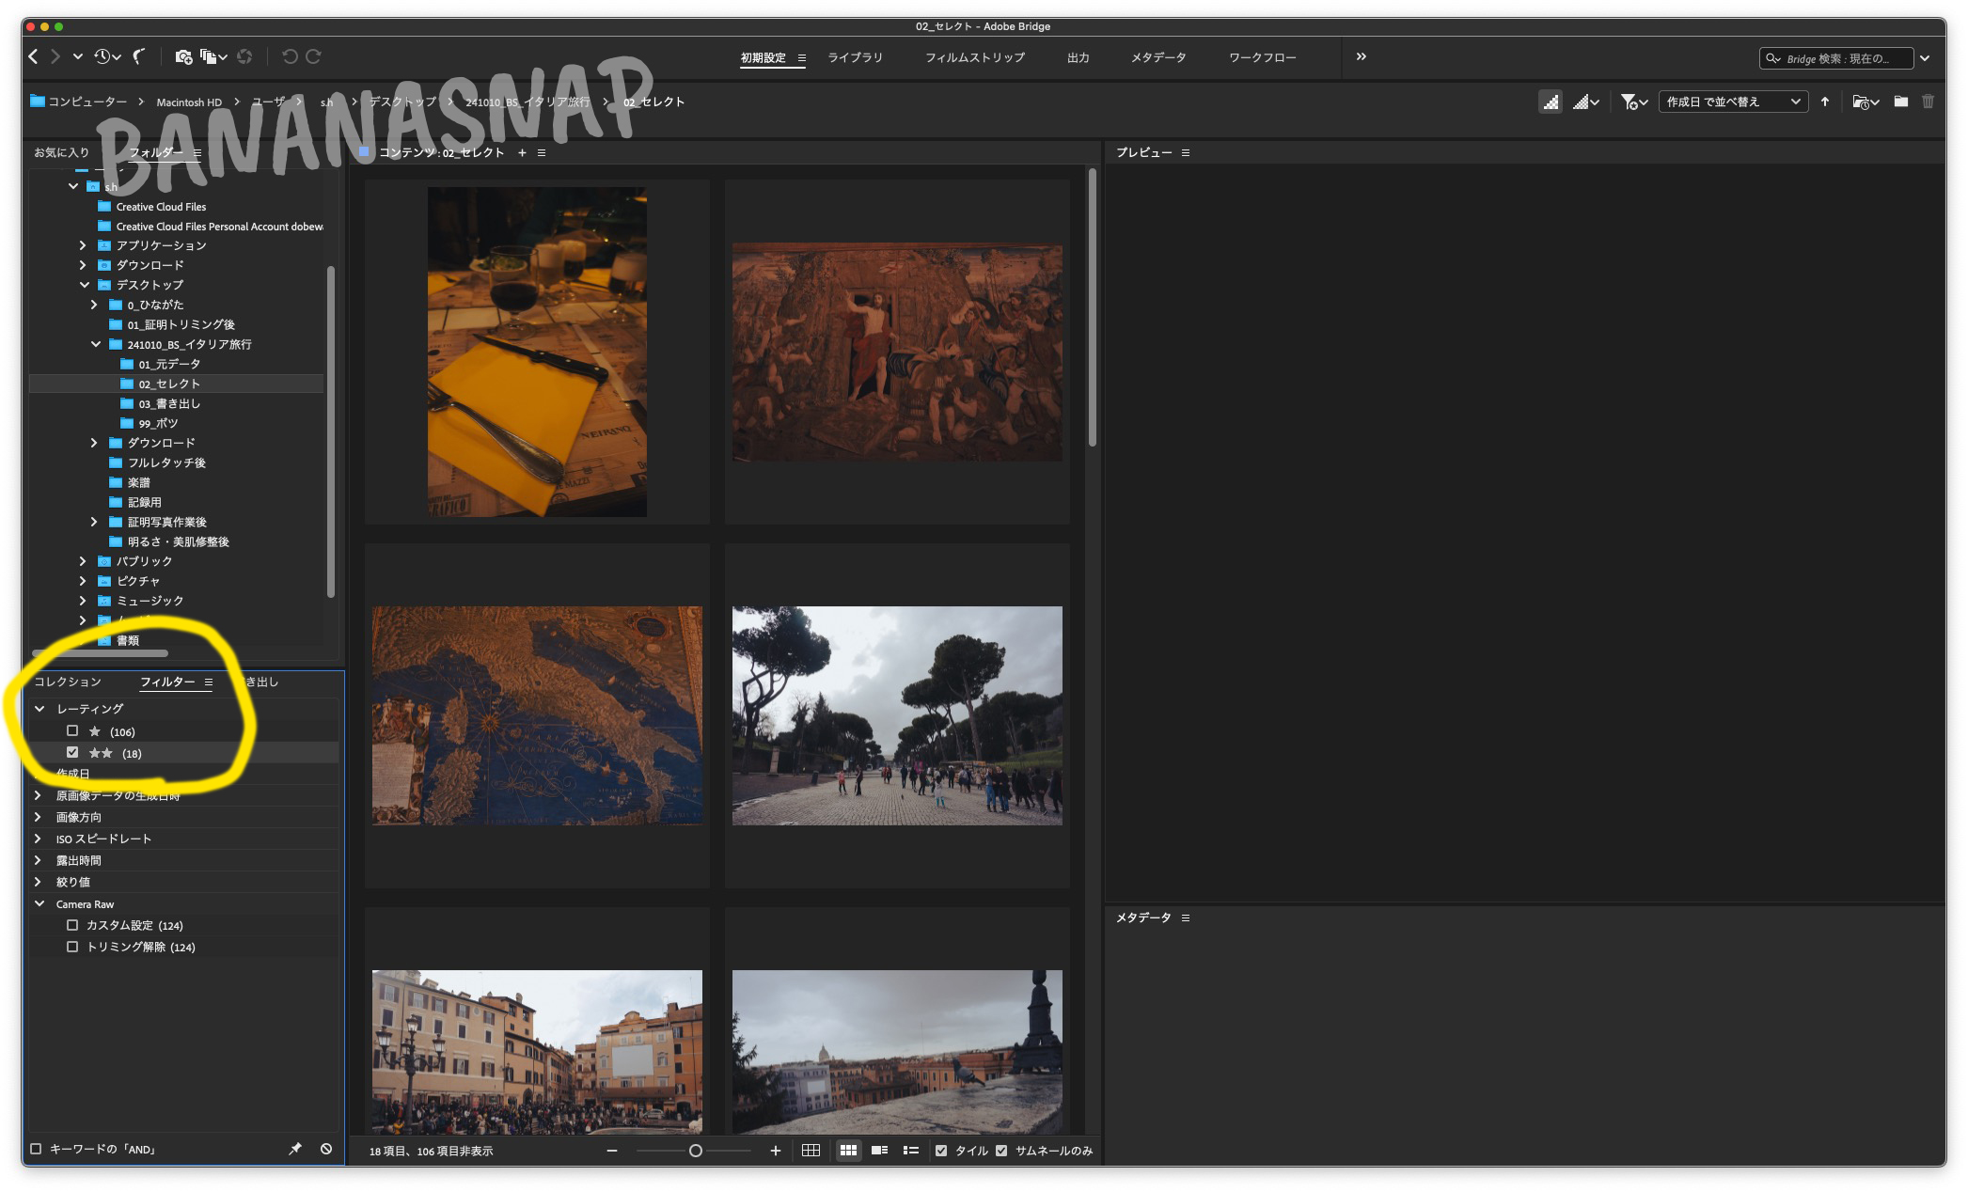Select the mosaic ceiling photo thumbnail
1968x1192 pixels.
pyautogui.click(x=540, y=707)
